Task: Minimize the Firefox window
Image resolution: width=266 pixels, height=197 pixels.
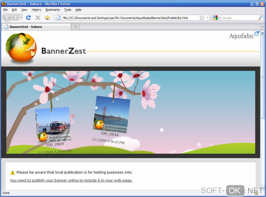Action: tap(252, 4)
